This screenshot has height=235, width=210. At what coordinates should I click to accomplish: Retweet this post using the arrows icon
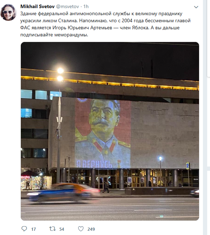pos(53,229)
